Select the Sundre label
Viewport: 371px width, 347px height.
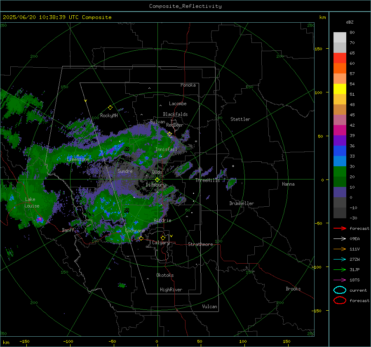[125, 171]
